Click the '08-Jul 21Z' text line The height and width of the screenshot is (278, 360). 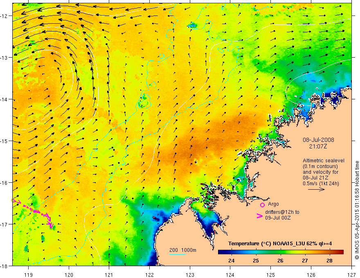coord(315,177)
